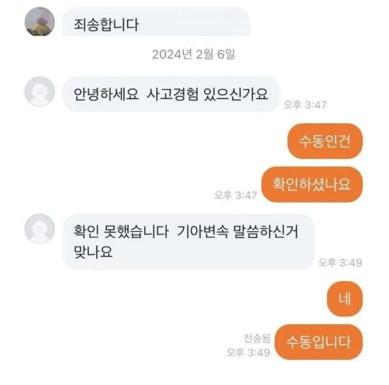Tap the default avatar beside 확인 못했습니다 message

[x=40, y=229]
